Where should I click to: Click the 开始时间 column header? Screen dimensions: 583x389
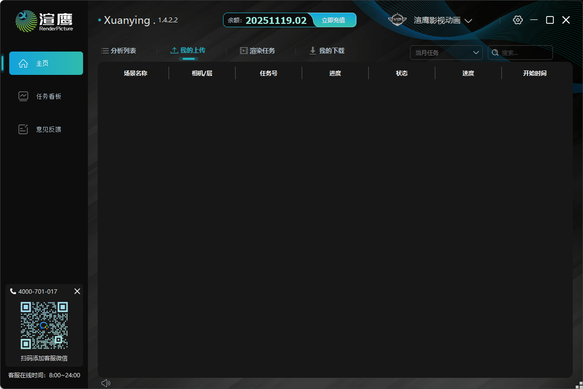[x=534, y=73]
